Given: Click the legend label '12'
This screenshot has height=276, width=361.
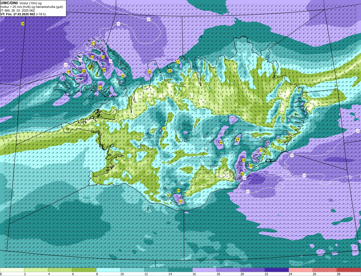Looking at the screenshot, I should pyautogui.click(x=146, y=274).
